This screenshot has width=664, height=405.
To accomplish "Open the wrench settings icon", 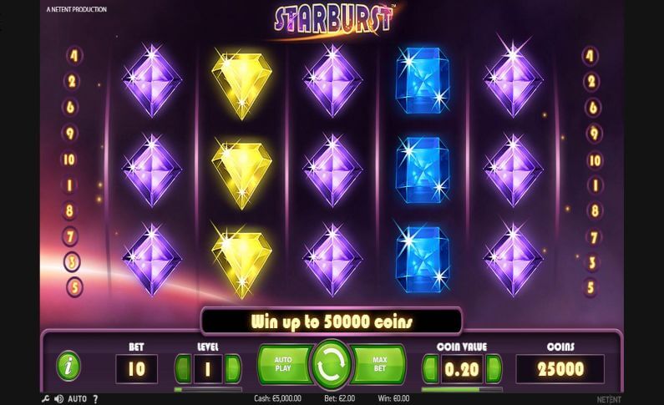I will (x=45, y=398).
